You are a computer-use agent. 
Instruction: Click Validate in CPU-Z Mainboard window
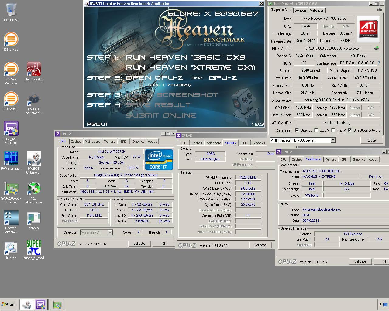[360, 261]
